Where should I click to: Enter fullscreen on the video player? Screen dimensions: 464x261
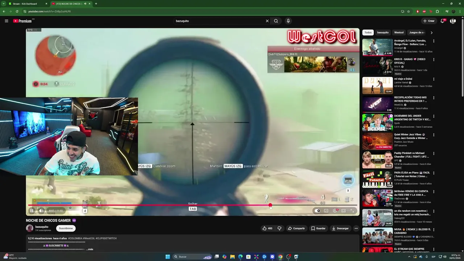coord(352,211)
